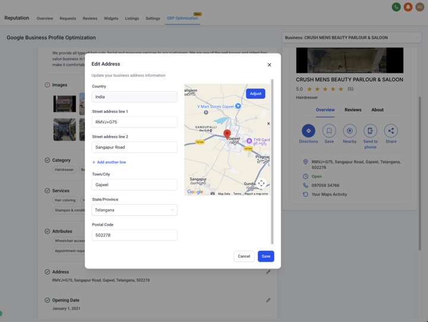Click the Services check status icon
428x322 pixels.
click(47, 191)
